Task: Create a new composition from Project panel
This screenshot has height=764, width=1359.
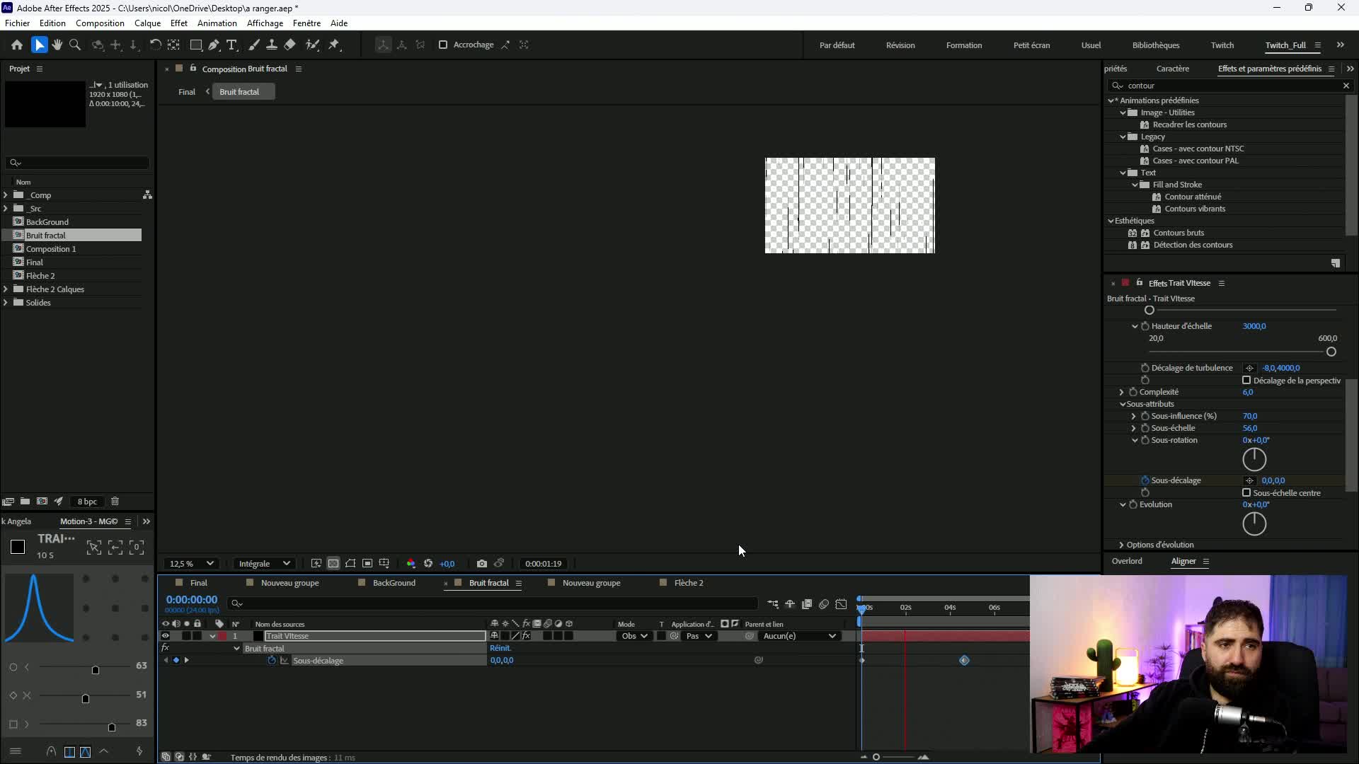Action: pos(42,502)
